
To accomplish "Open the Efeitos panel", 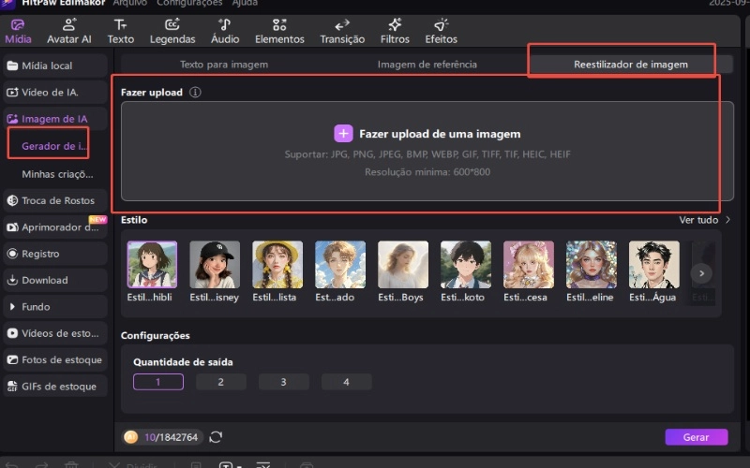I will click(441, 30).
